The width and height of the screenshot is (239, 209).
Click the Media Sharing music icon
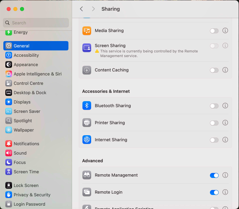[x=87, y=31]
